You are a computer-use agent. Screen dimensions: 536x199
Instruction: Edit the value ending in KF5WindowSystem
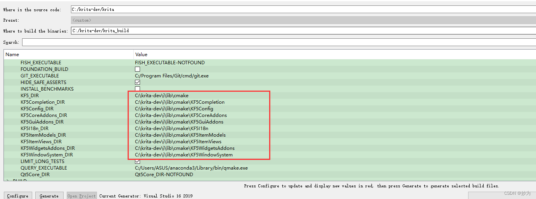point(184,155)
